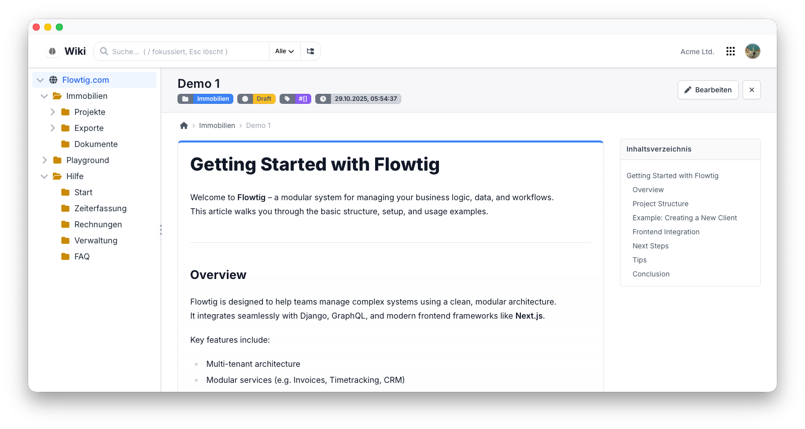805x429 pixels.
Task: Click the pencil icon in Bearbeiten button
Action: (x=688, y=90)
